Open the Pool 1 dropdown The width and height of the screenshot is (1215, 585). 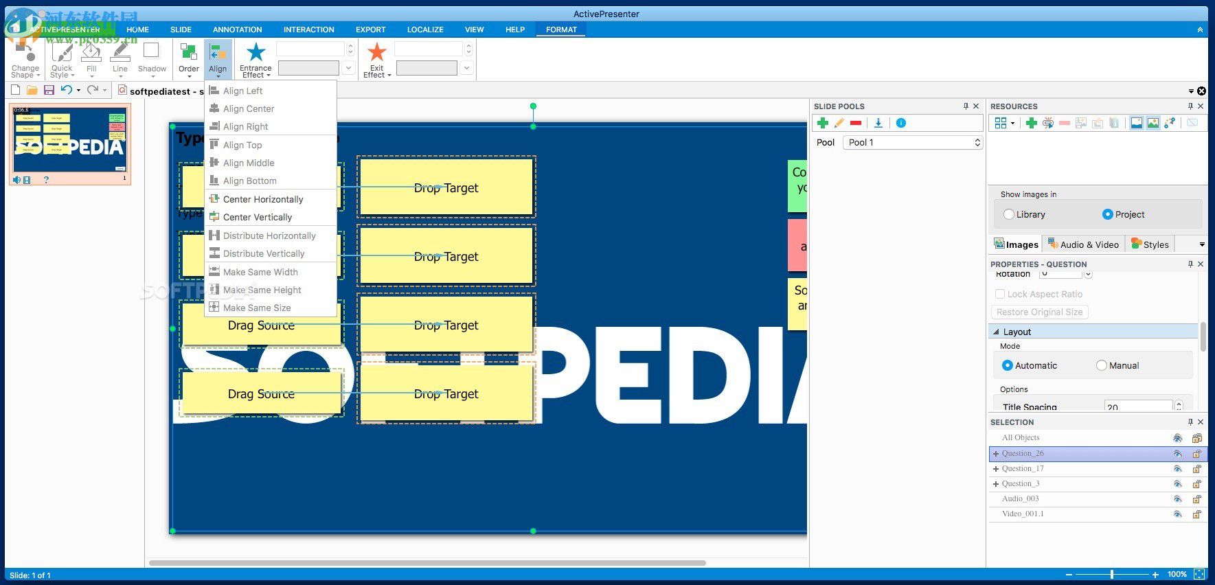point(913,142)
